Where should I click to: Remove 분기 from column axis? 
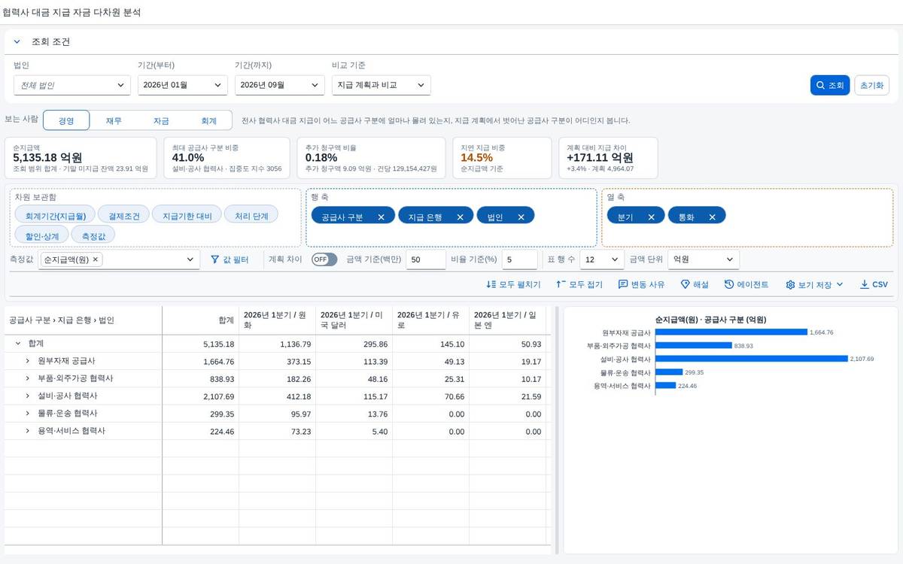pos(651,217)
